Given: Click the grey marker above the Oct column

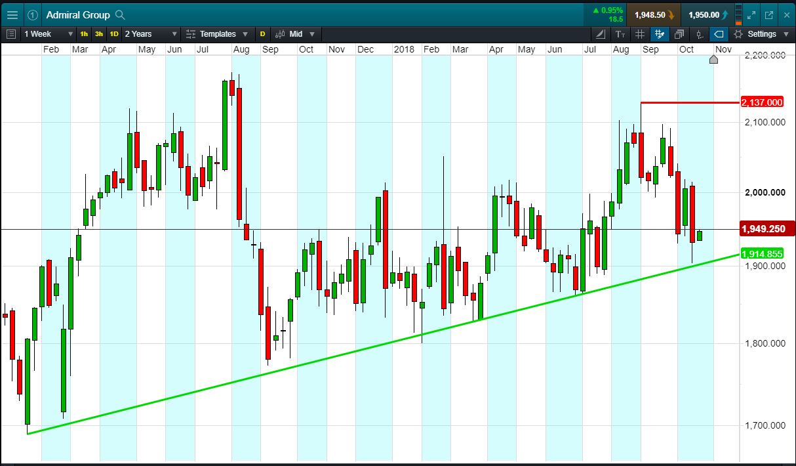Looking at the screenshot, I should pos(713,60).
